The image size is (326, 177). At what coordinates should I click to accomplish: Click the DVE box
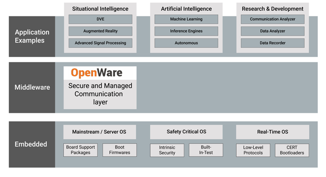coord(100,19)
